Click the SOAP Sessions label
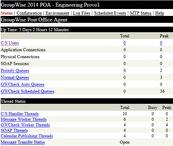 click(15, 64)
